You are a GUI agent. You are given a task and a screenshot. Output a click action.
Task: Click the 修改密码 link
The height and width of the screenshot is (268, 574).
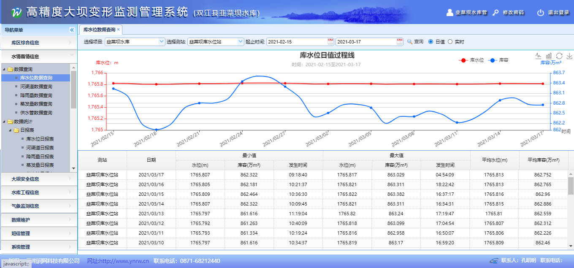[513, 13]
